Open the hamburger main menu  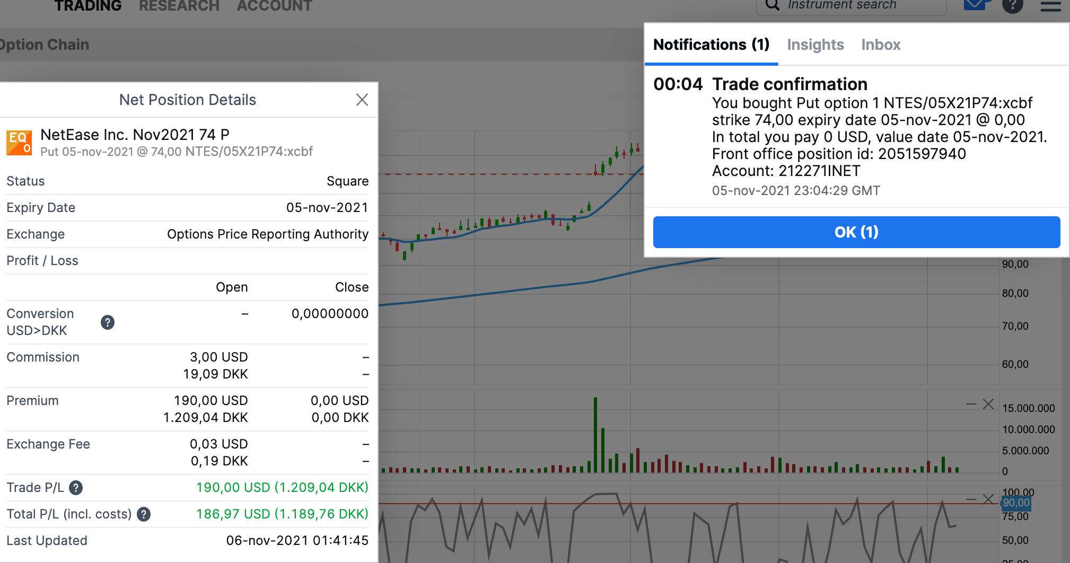click(x=1050, y=6)
